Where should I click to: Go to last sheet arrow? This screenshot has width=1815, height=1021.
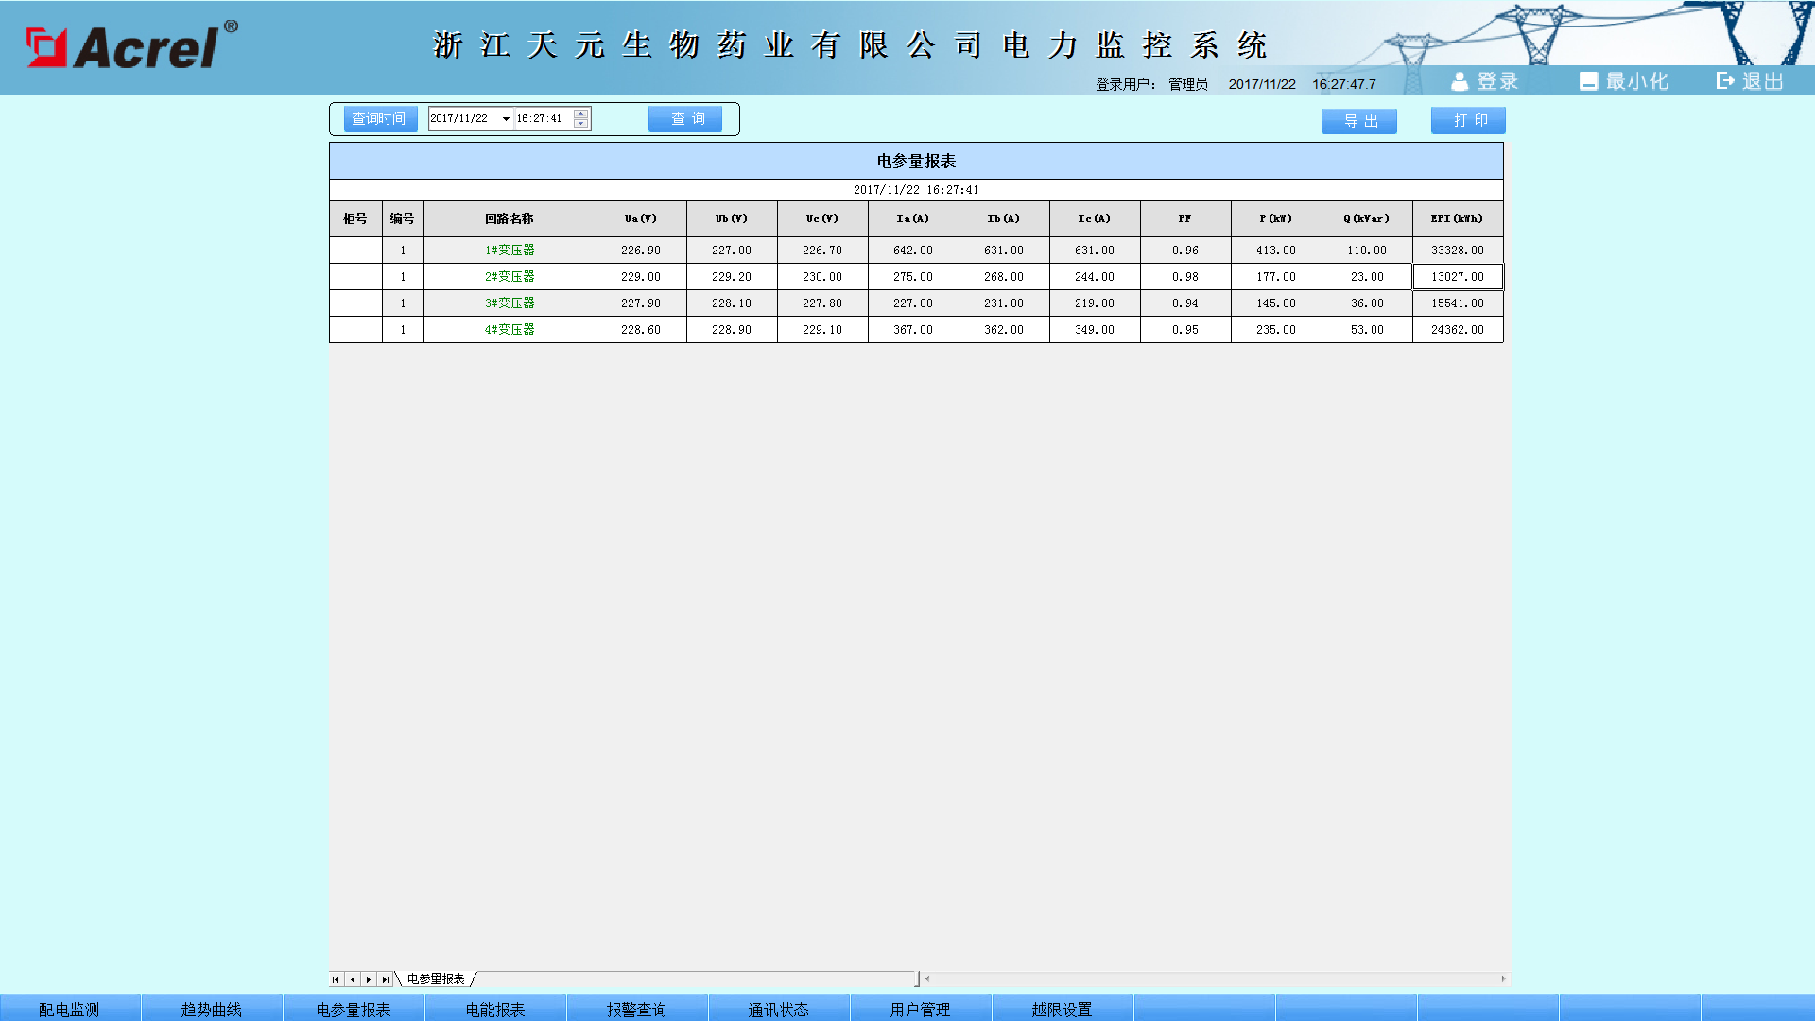[x=385, y=979]
